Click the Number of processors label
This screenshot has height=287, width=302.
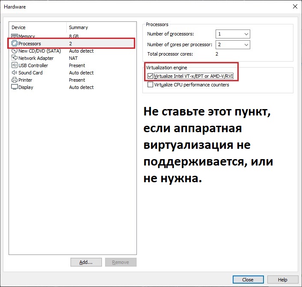[170, 34]
